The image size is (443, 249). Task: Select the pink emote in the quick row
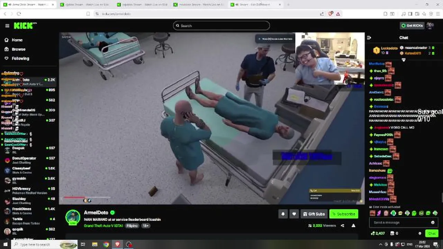pos(379,213)
